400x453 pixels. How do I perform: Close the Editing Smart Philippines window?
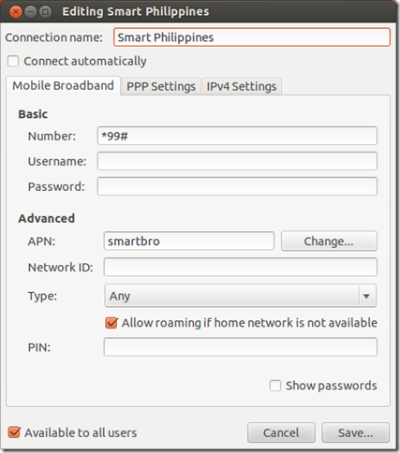coord(16,12)
